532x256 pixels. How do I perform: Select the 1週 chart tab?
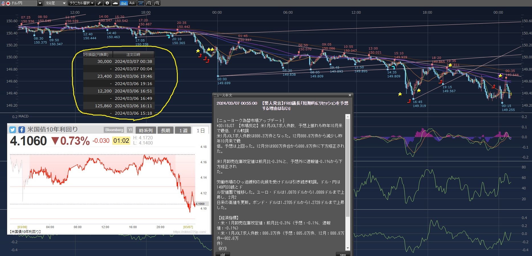(183, 130)
